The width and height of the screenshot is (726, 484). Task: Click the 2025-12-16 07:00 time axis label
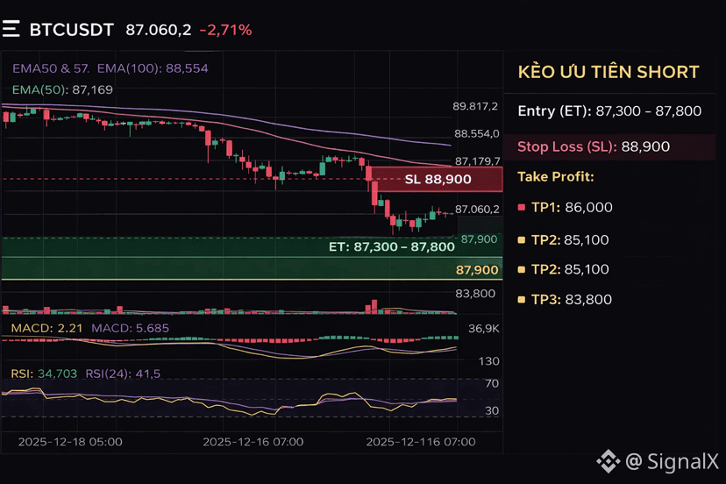[253, 442]
